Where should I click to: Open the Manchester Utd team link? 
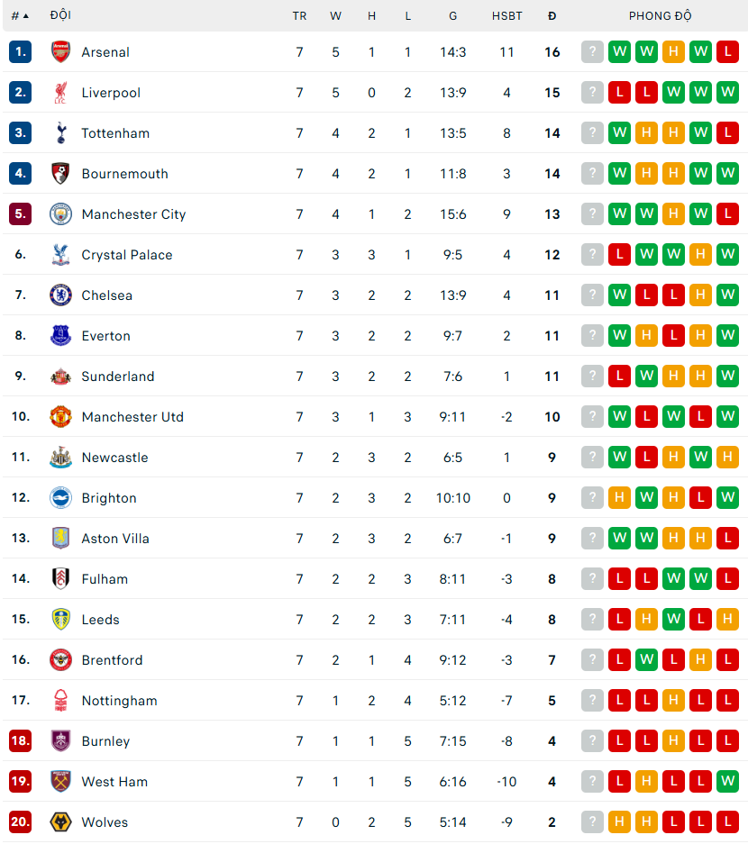tap(132, 417)
